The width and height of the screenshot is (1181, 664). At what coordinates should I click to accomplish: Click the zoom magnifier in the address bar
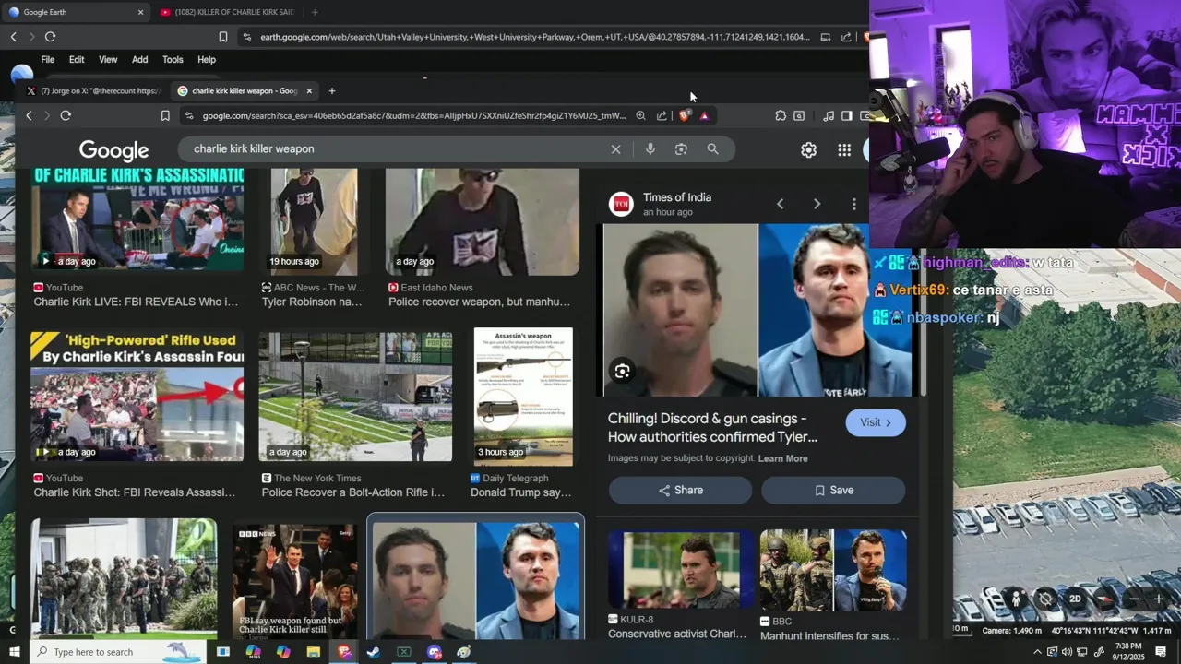[x=640, y=115]
